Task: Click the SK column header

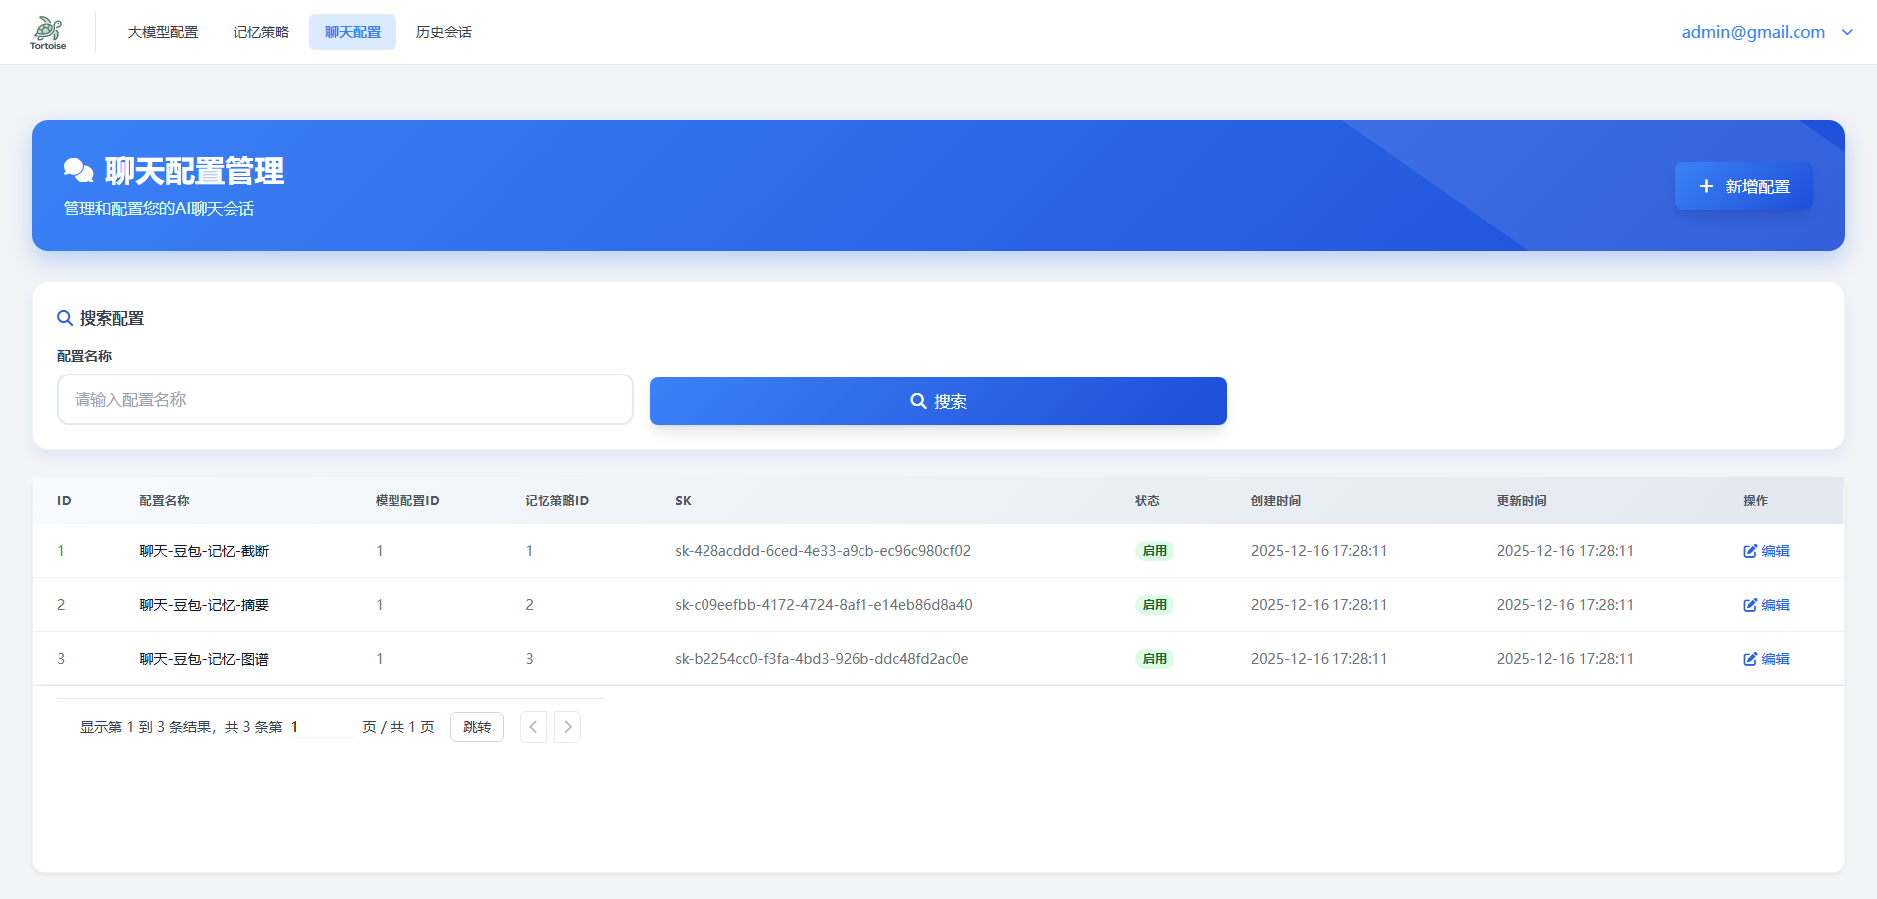Action: point(683,501)
